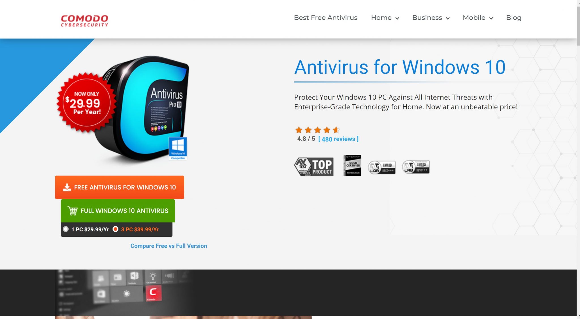Open the Best Free Antivirus menu item
The width and height of the screenshot is (580, 319).
pyautogui.click(x=325, y=17)
